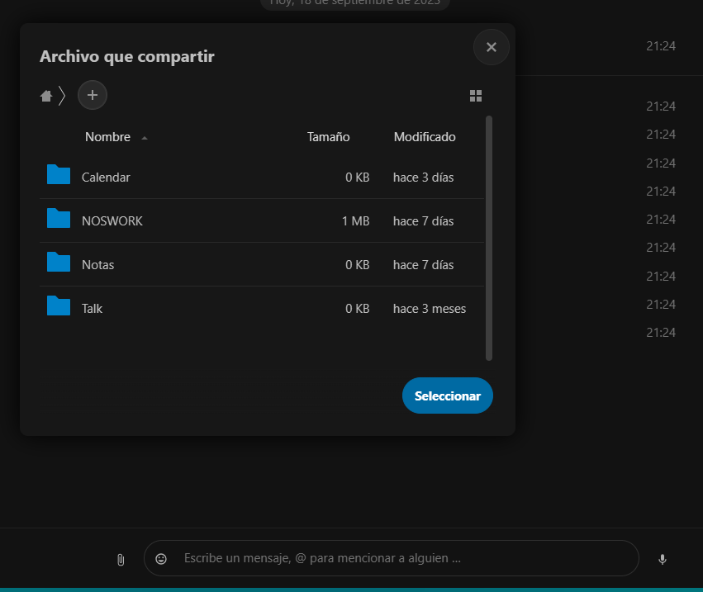Click the Talk folder icon
Screen dimensions: 703x592
pyautogui.click(x=59, y=305)
